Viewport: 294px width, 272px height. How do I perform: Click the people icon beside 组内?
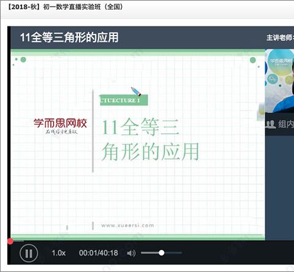click(x=271, y=125)
